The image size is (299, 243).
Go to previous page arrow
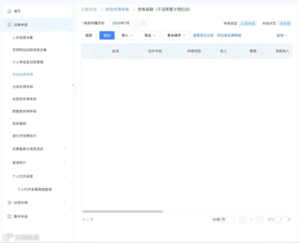243,219
